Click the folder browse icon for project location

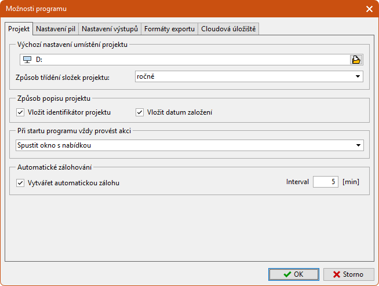tap(356, 59)
